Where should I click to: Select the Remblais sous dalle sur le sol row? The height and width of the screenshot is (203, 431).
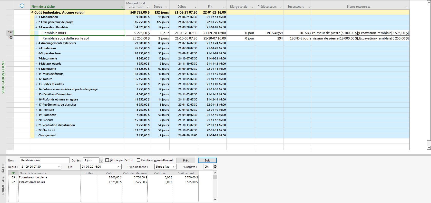tap(66, 38)
